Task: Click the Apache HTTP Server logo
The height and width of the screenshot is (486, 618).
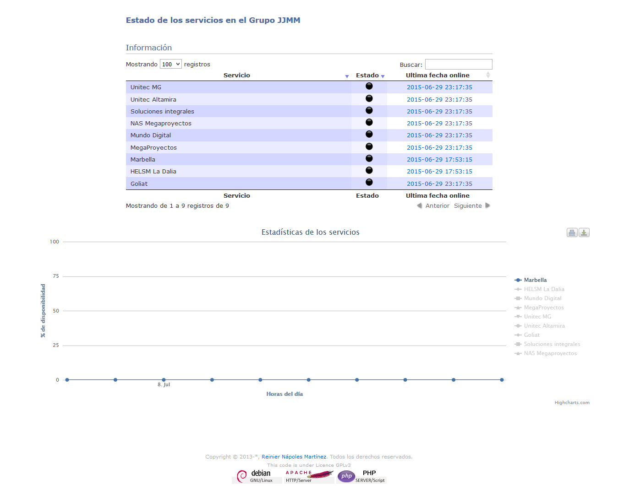Action: coord(309,476)
